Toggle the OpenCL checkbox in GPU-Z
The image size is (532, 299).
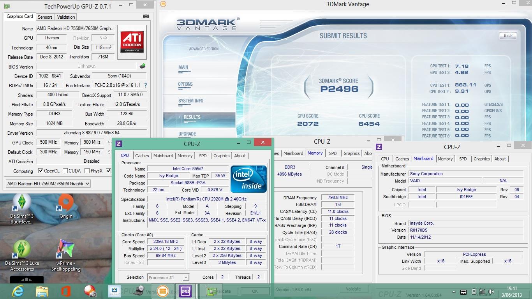pos(41,171)
